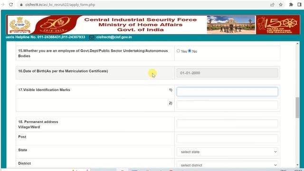Open the select state dropdown
The height and width of the screenshot is (171, 304).
coord(227,152)
